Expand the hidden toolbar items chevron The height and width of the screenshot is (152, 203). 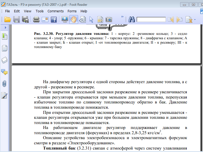(122, 17)
